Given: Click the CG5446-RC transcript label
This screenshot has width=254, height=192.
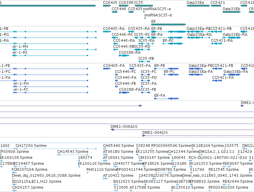Looking at the screenshot, I should (122, 35).
